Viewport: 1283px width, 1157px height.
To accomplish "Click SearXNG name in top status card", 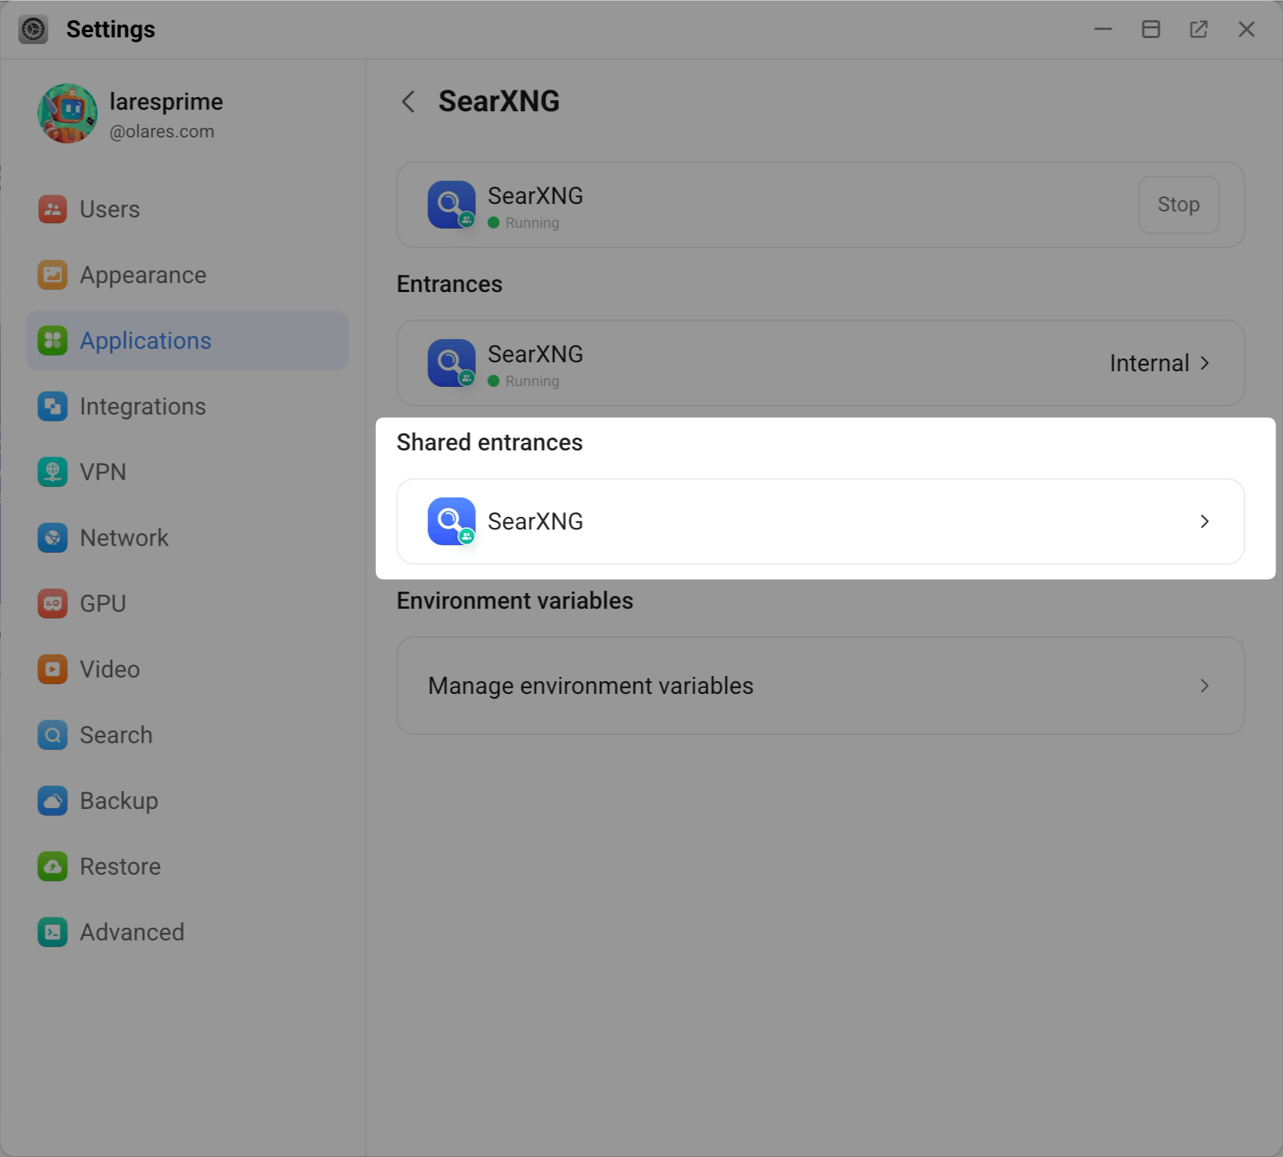I will (535, 196).
